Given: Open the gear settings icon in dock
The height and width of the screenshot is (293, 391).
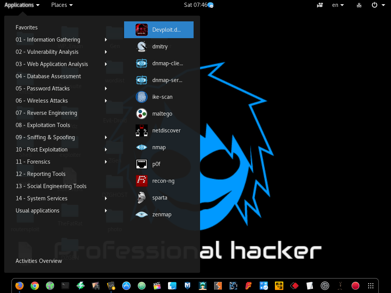Looking at the screenshot, I should click(x=325, y=285).
